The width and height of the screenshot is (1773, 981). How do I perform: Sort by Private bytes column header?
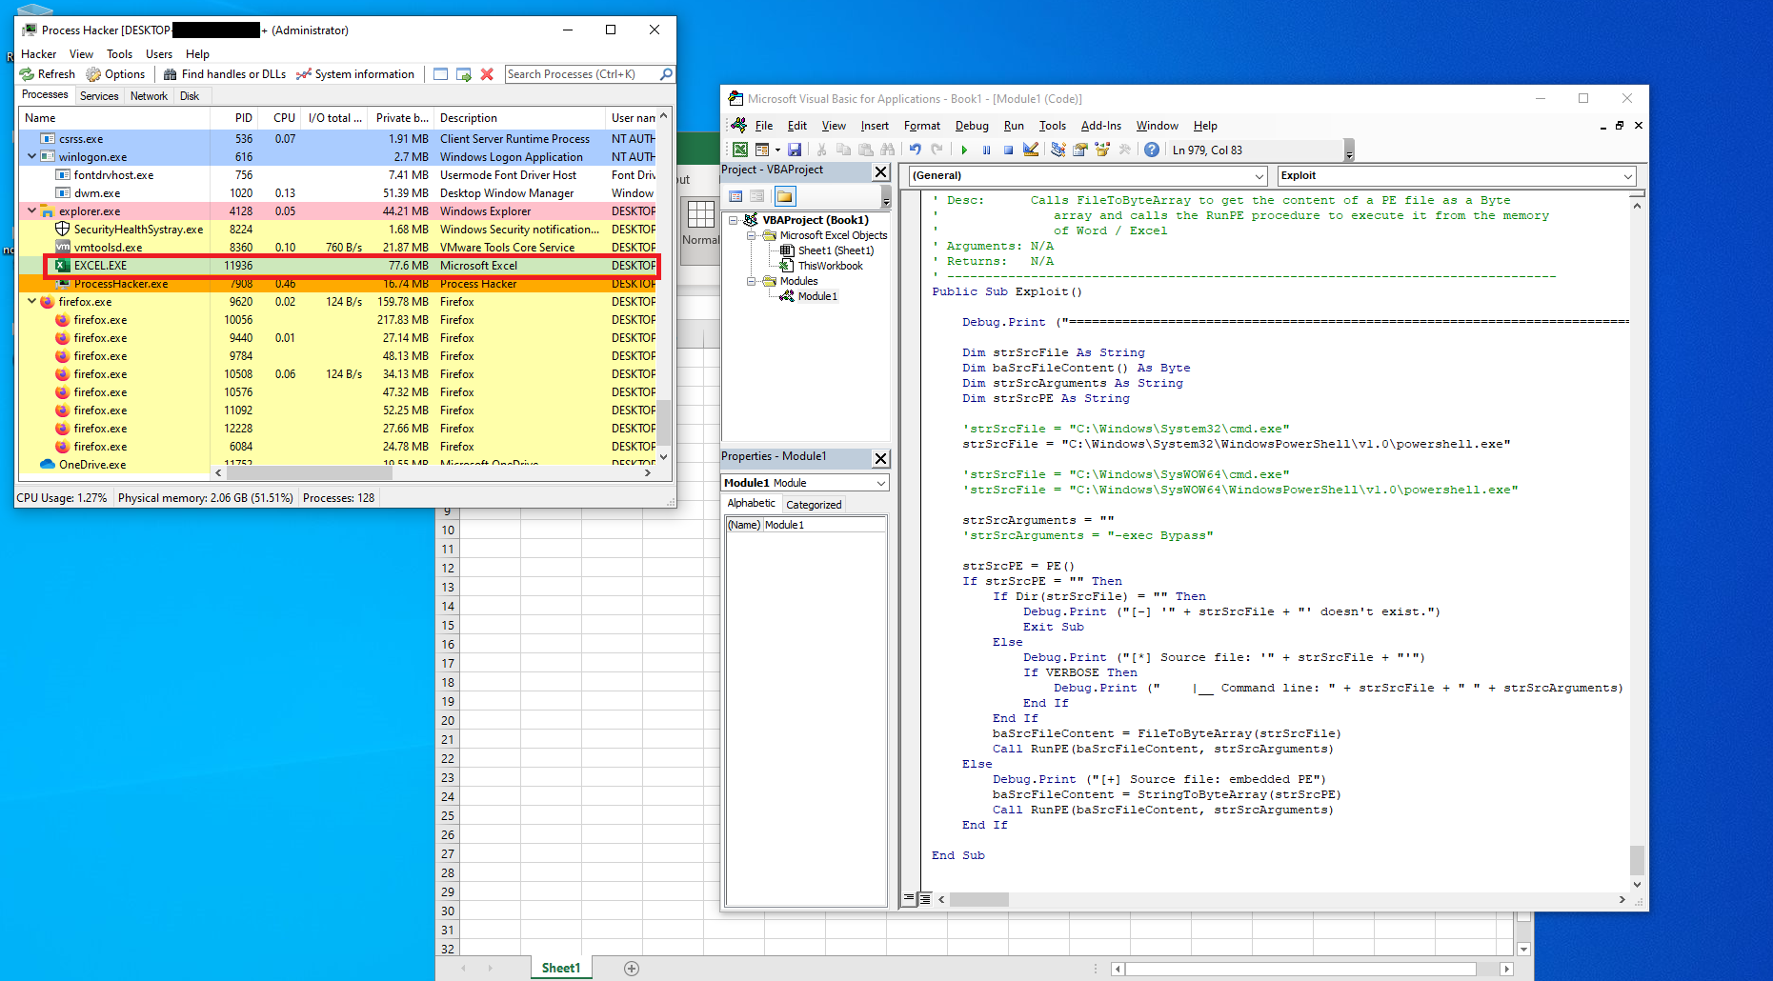tap(401, 118)
